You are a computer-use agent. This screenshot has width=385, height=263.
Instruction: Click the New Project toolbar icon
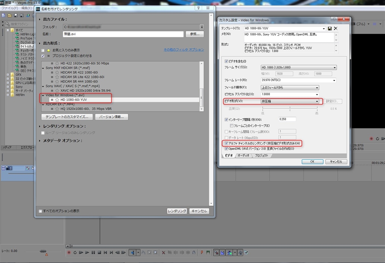[3, 15]
